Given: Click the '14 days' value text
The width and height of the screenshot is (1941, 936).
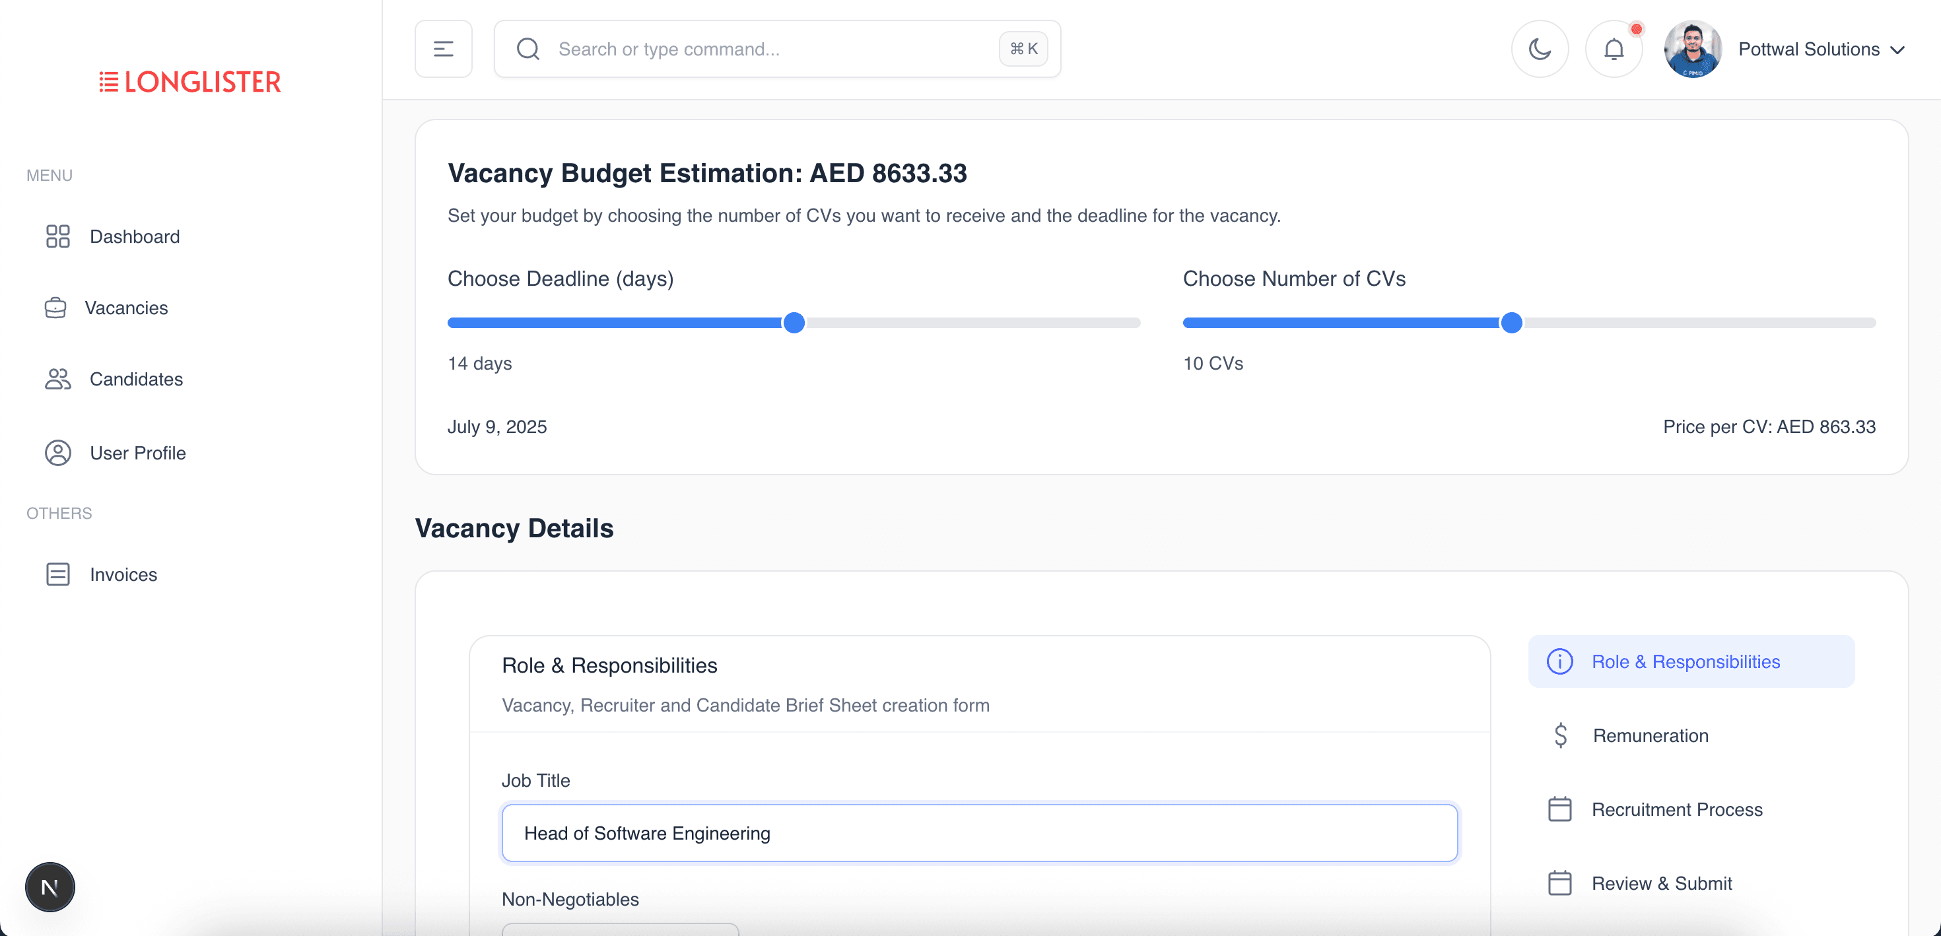Looking at the screenshot, I should 480,363.
